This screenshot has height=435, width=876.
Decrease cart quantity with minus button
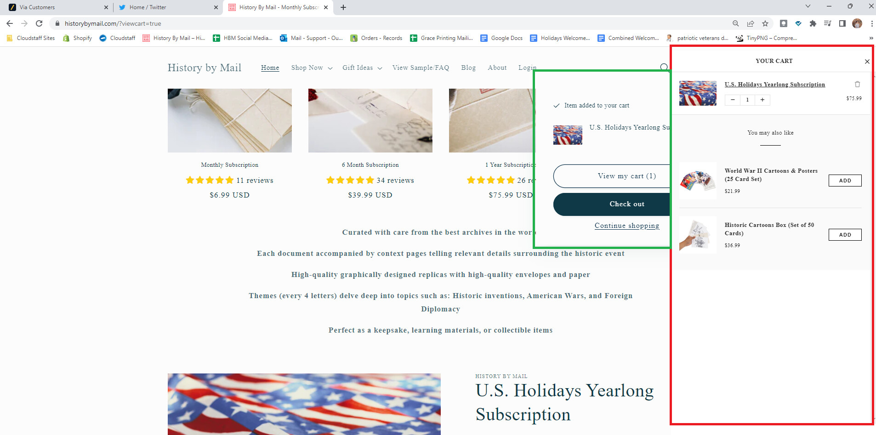pos(733,100)
